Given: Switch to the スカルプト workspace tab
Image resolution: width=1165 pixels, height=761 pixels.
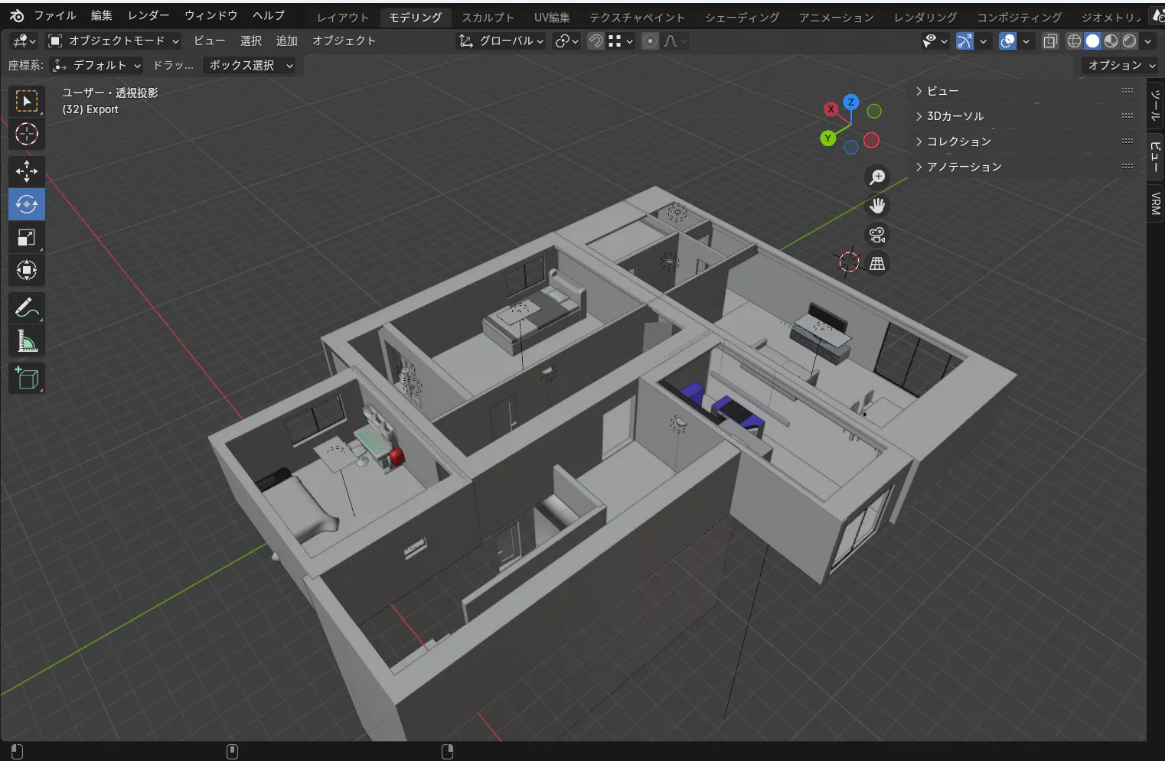Looking at the screenshot, I should tap(488, 18).
